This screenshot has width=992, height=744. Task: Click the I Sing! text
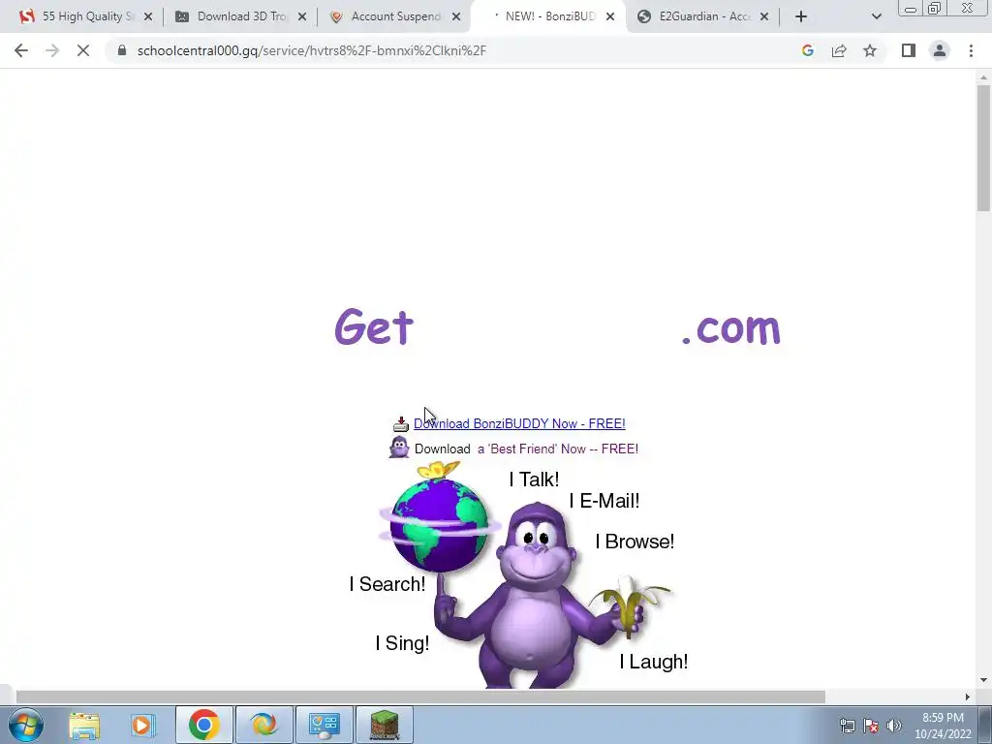[x=402, y=643]
